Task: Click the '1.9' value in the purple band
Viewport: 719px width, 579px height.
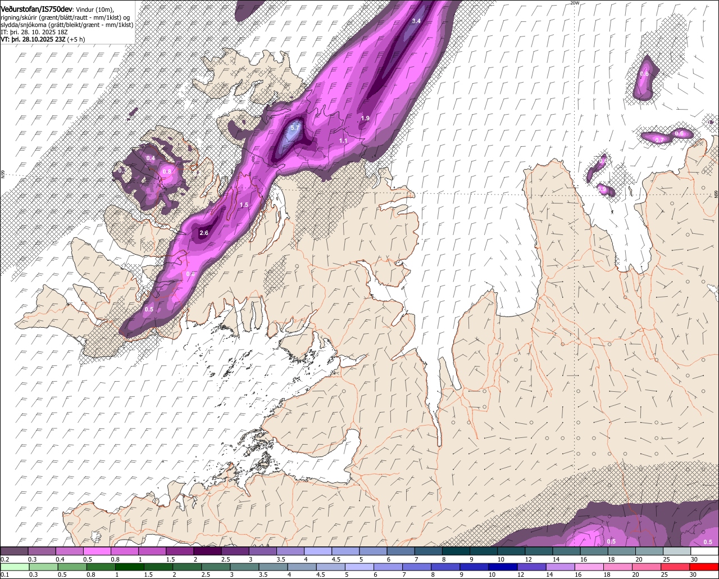Action: (365, 118)
